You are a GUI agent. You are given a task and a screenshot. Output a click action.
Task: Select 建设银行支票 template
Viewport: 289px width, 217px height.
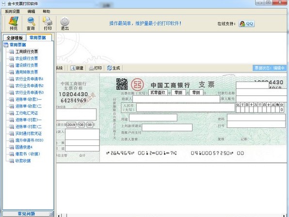(27, 65)
